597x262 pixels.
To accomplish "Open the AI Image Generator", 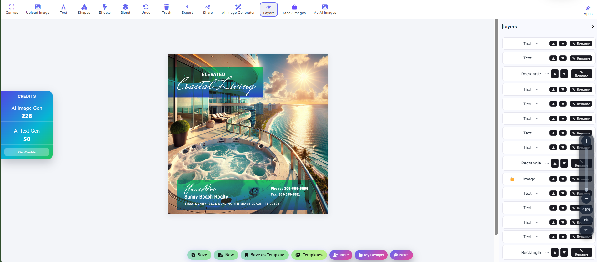I will pyautogui.click(x=238, y=9).
